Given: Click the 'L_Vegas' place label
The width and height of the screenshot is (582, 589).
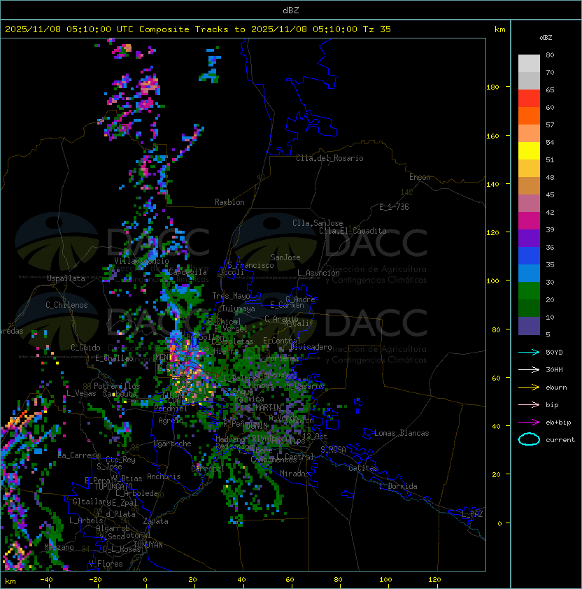Looking at the screenshot, I should click(x=81, y=393).
